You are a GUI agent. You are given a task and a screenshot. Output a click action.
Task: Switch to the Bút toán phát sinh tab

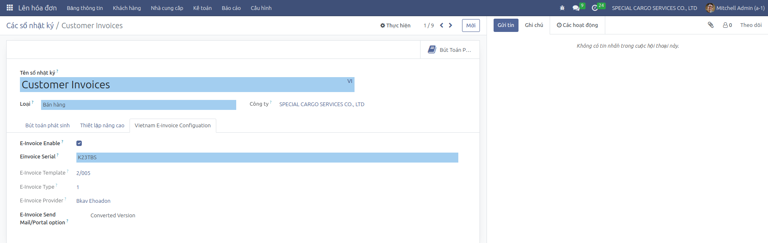pos(47,126)
